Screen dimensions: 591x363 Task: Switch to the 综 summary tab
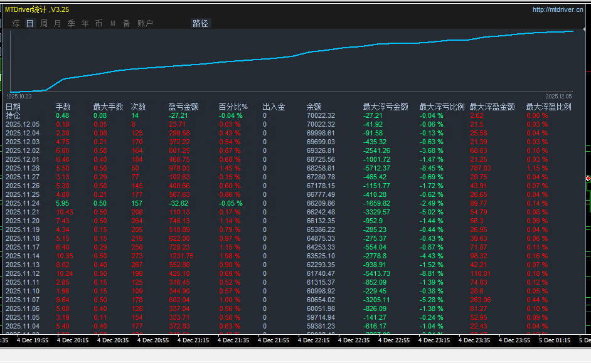[x=16, y=23]
